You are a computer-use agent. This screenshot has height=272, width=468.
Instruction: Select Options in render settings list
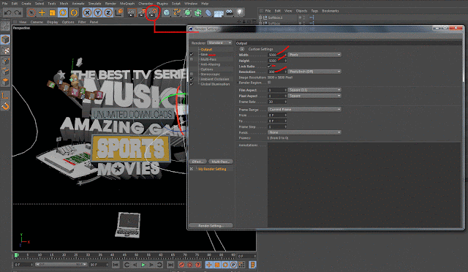[x=206, y=69]
